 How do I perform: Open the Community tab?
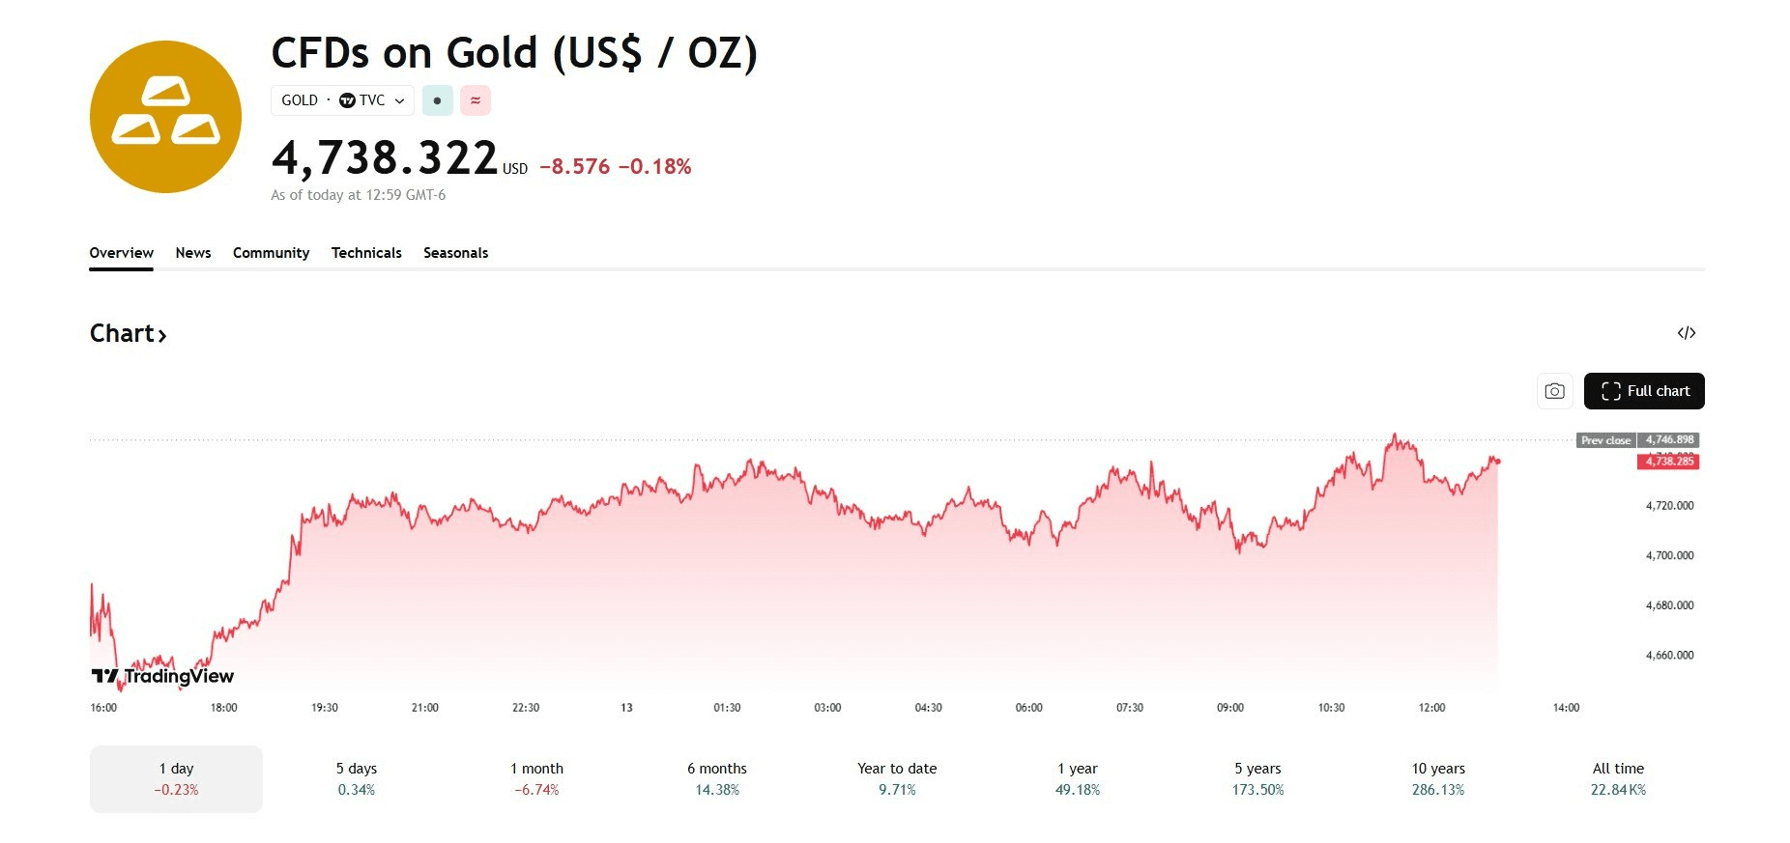tap(271, 253)
